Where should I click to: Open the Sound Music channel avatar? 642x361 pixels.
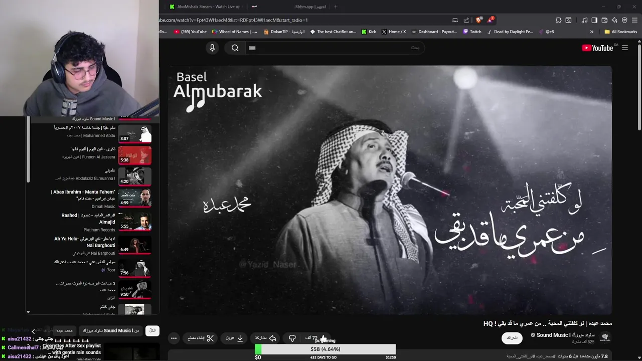point(605,337)
